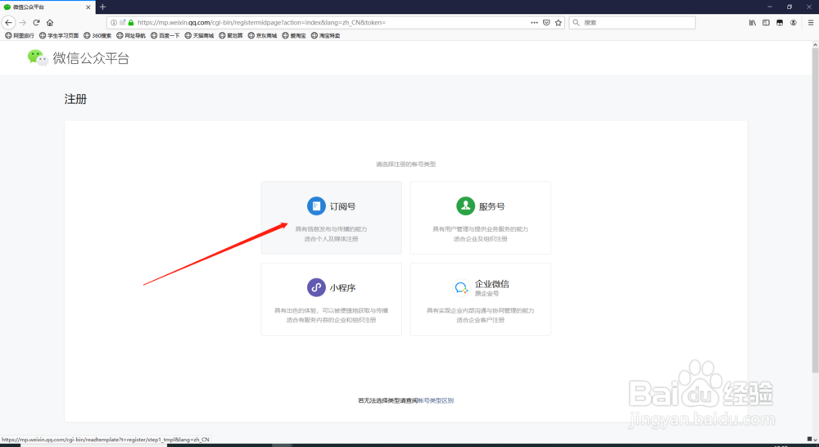Open the Library icon in toolbar
The image size is (819, 447).
(753, 22)
